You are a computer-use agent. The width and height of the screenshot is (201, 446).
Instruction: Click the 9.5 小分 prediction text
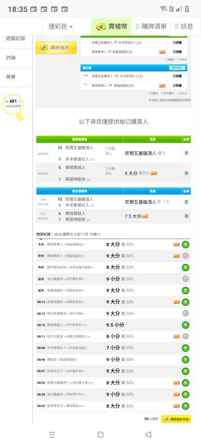coord(115,325)
